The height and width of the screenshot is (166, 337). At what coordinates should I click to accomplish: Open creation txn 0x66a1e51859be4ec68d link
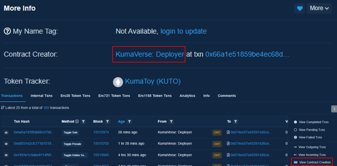247,54
